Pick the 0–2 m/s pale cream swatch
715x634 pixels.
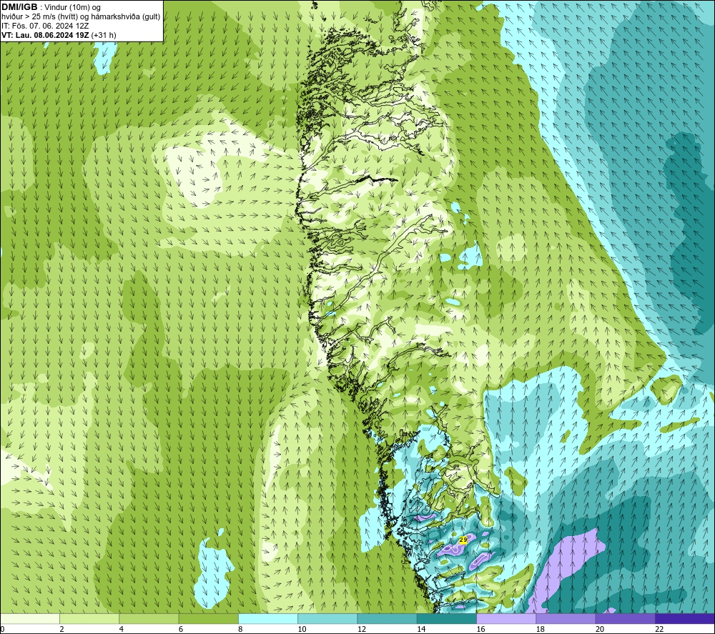tap(30, 618)
